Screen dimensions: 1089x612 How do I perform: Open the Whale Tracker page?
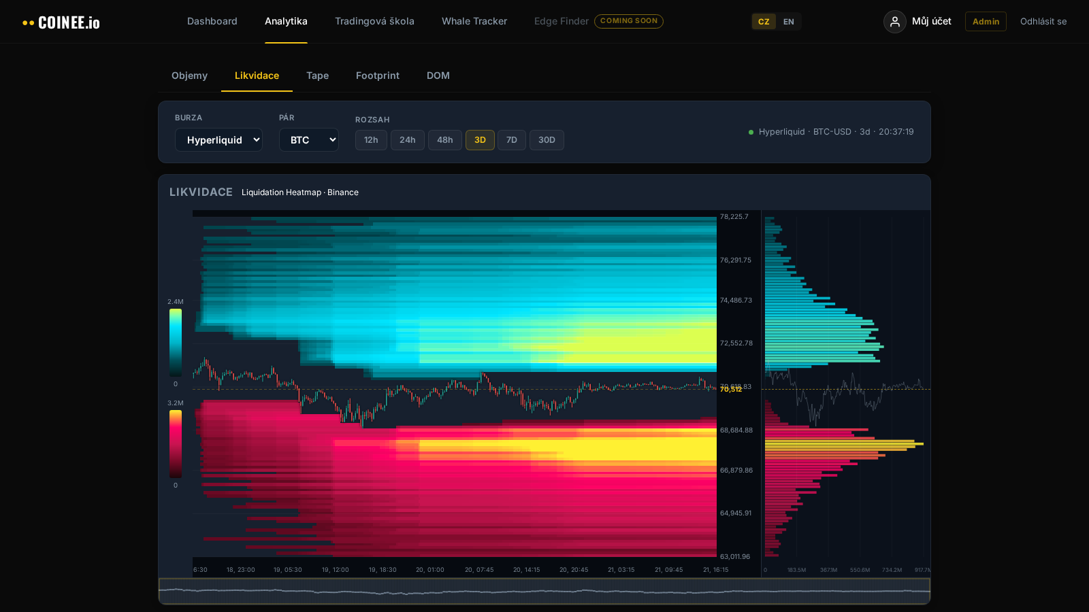[474, 21]
